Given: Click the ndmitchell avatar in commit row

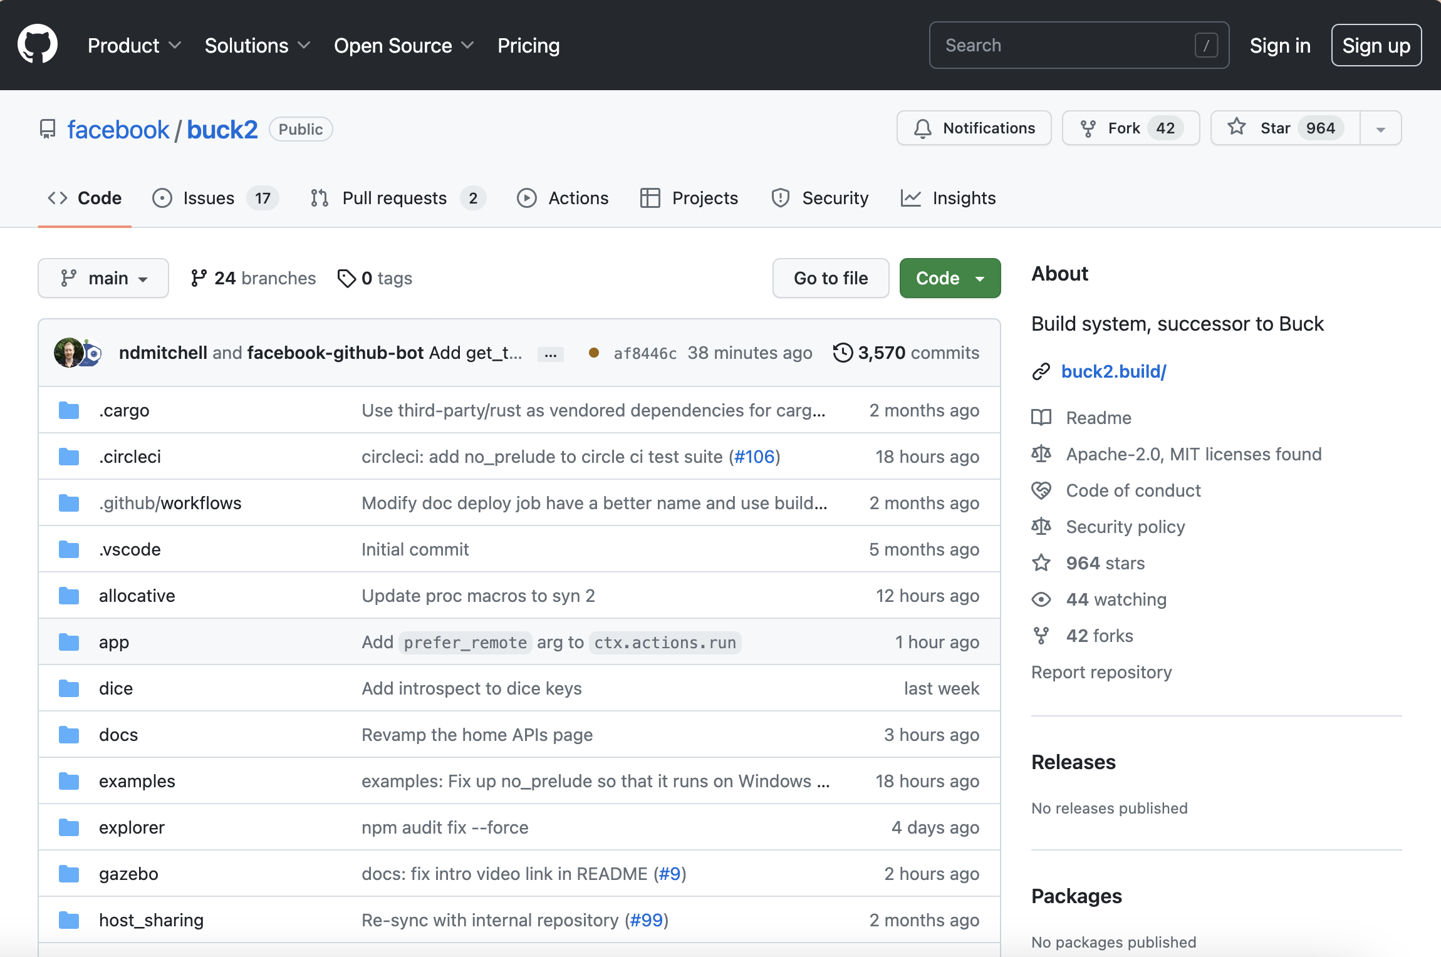Looking at the screenshot, I should [68, 353].
